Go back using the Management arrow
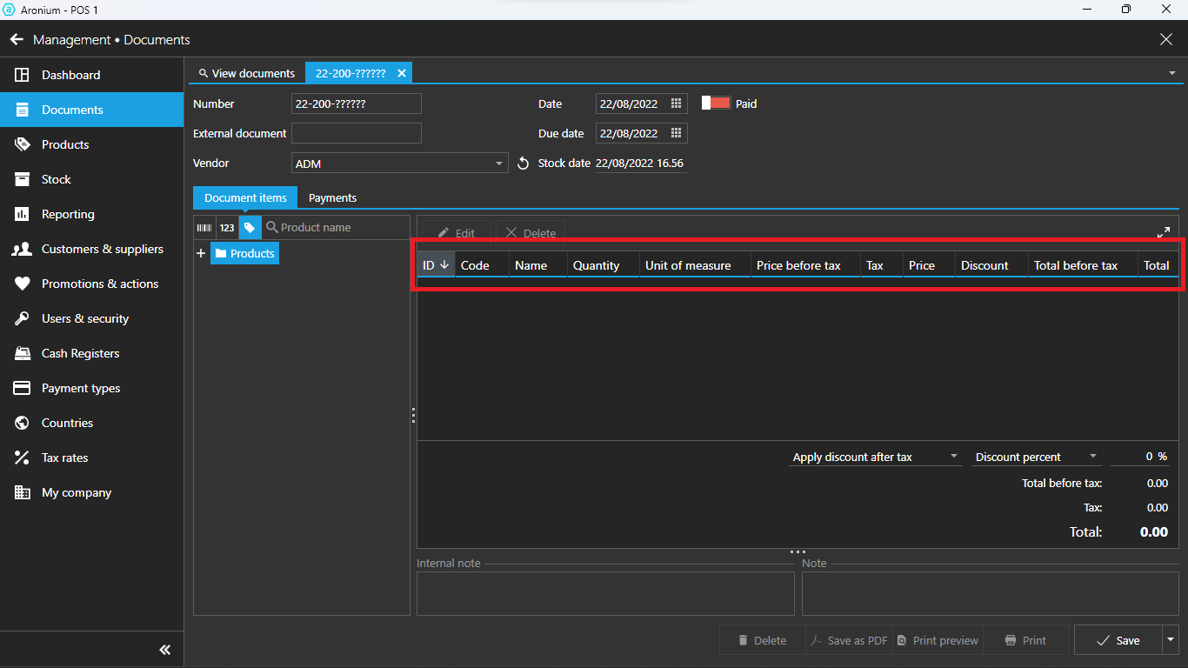Image resolution: width=1188 pixels, height=668 pixels. (17, 40)
